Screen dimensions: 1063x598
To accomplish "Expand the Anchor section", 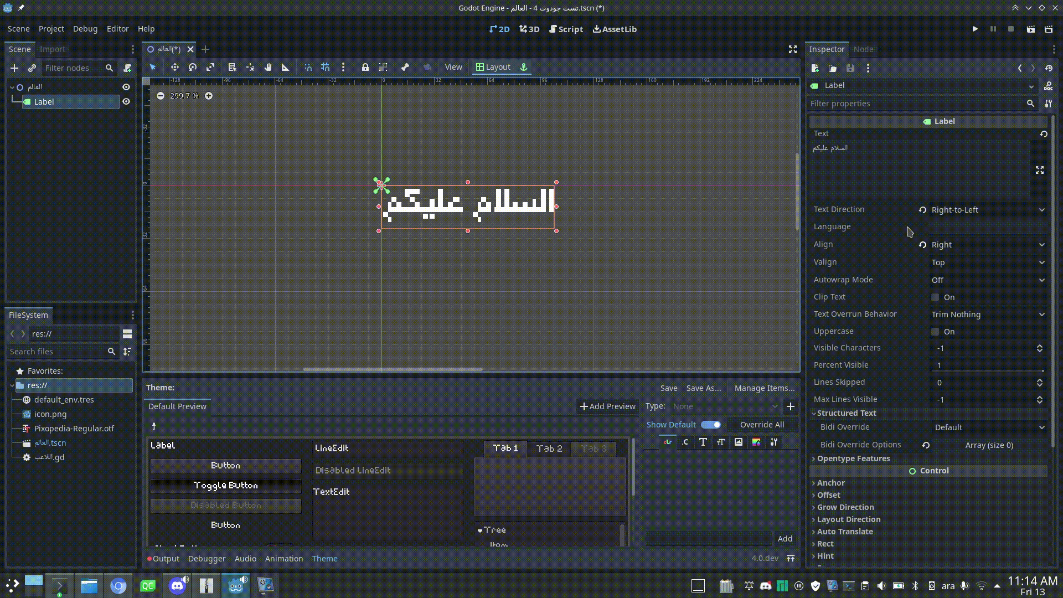I will pos(830,483).
